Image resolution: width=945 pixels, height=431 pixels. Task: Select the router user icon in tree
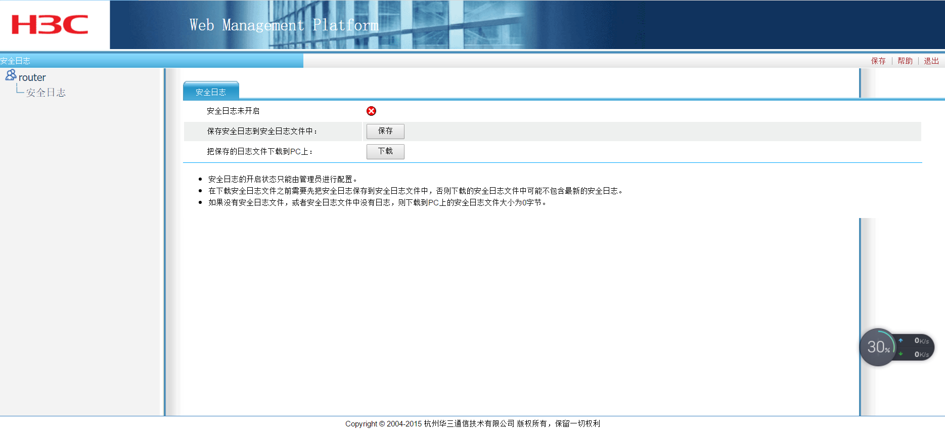click(11, 75)
